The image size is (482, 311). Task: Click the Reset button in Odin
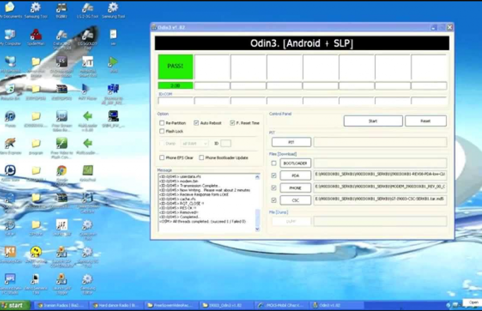(x=426, y=121)
